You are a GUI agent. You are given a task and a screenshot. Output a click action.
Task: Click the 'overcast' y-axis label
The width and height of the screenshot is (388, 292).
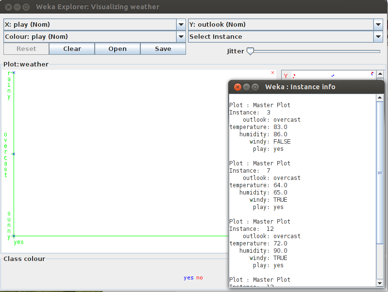[x=6, y=155]
